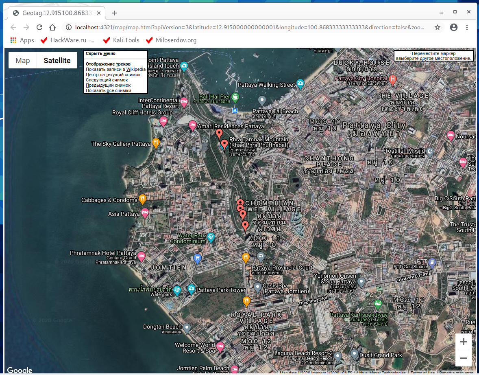Select the PTT Gas Station marker
This screenshot has height=375, width=479.
(432, 263)
